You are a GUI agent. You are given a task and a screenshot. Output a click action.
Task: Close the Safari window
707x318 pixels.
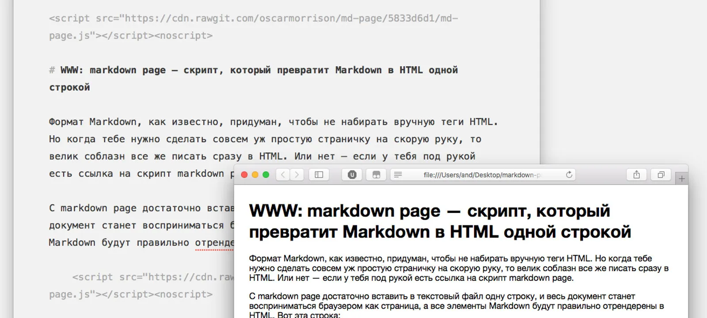[244, 174]
